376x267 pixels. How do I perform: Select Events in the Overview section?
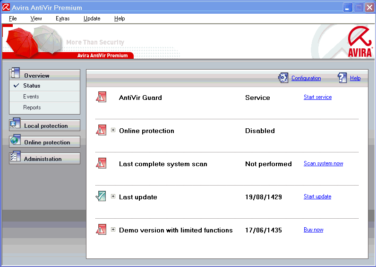[x=31, y=97]
